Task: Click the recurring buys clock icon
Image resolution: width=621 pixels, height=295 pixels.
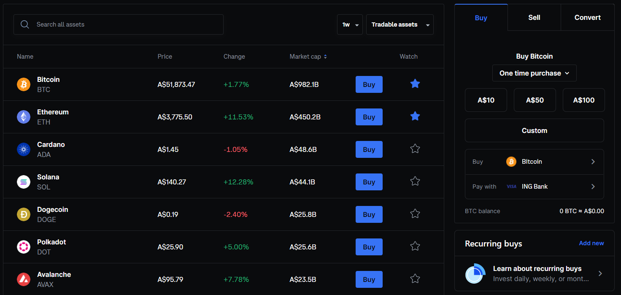Action: (475, 273)
